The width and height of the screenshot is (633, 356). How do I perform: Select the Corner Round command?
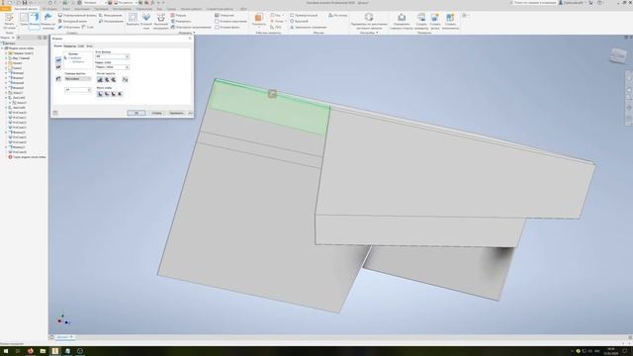pos(230,21)
